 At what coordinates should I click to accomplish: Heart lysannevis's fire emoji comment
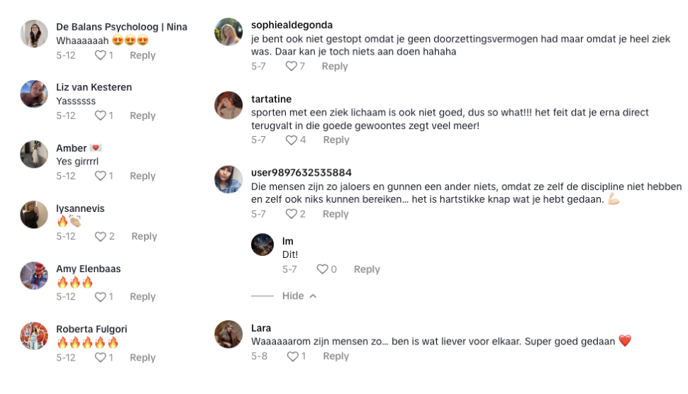click(101, 237)
